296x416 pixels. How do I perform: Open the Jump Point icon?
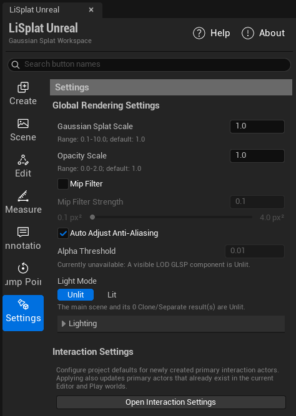pyautogui.click(x=23, y=268)
